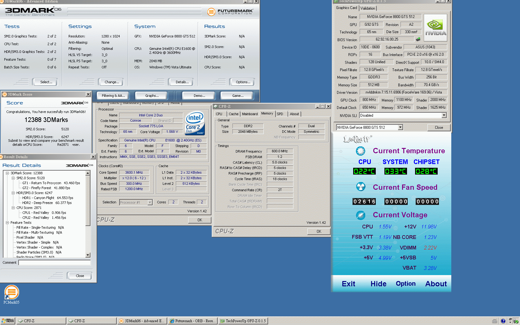Viewport: 520px width, 325px height.
Task: Click Exit in the temperature monitor
Action: 348,284
